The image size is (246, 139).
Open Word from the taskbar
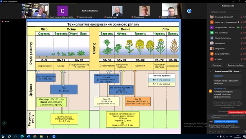click(x=28, y=136)
